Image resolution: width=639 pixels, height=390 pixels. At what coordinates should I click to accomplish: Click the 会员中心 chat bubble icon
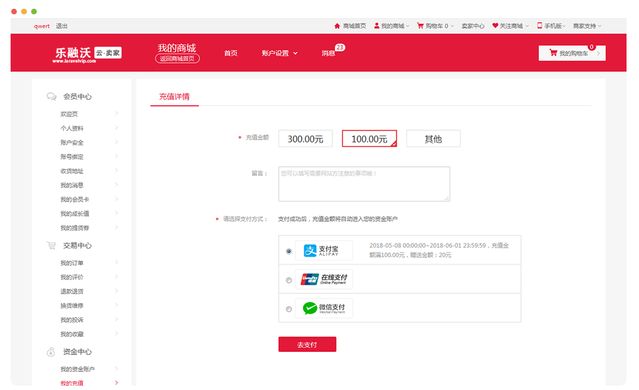[51, 97]
